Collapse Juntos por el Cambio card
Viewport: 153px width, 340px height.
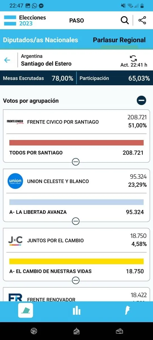tap(76, 280)
